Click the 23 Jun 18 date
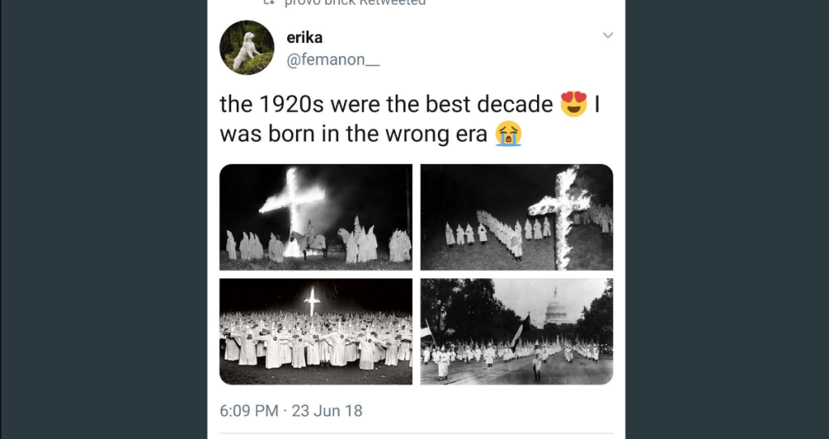829x439 pixels. pos(327,411)
